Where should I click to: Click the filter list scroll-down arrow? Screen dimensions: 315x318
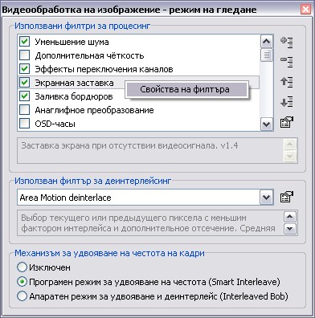(x=266, y=124)
